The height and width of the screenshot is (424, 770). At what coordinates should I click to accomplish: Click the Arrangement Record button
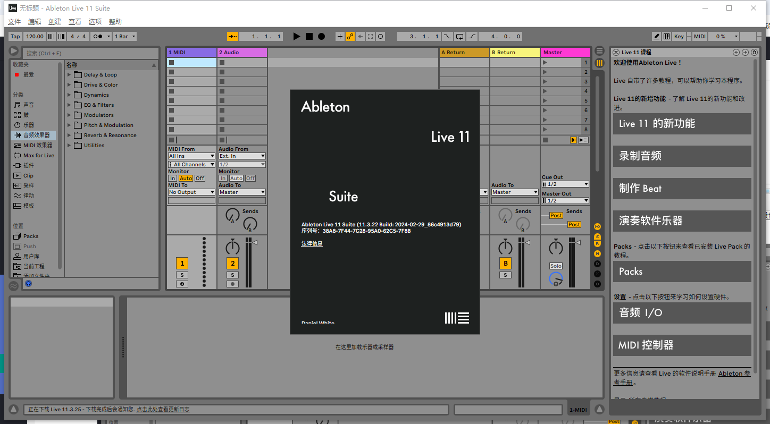pos(321,37)
